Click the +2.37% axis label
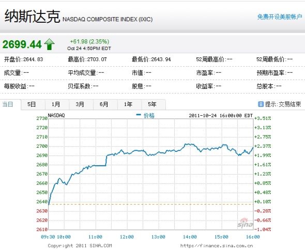Screen dimensions: 305x250 (263, 146)
